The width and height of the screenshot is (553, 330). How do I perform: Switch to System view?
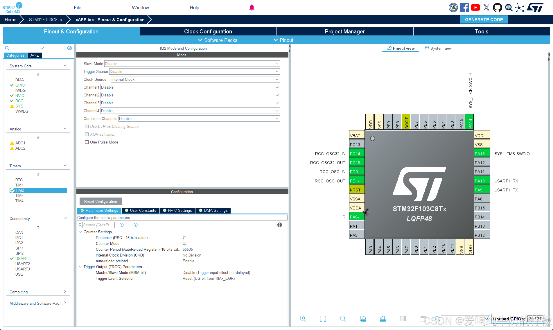click(438, 48)
